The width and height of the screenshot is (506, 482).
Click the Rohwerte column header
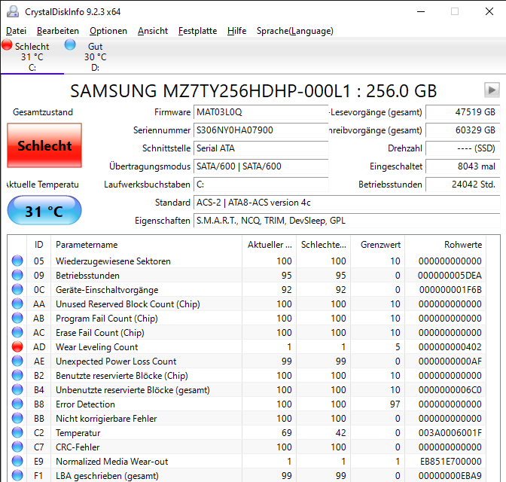coord(445,245)
